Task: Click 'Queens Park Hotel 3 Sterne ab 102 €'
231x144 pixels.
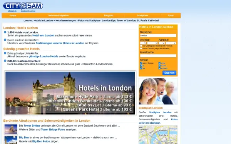Action: click(97, 109)
